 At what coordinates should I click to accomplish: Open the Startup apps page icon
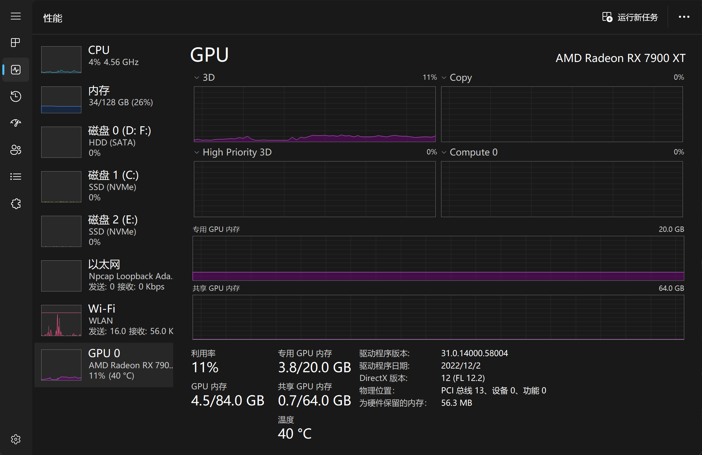(x=16, y=123)
